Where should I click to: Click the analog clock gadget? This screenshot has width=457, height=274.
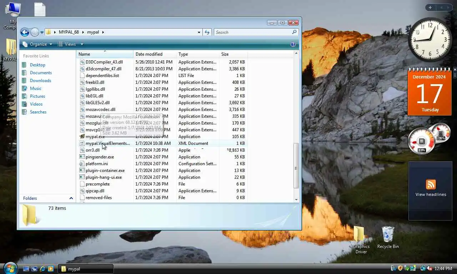click(x=430, y=40)
